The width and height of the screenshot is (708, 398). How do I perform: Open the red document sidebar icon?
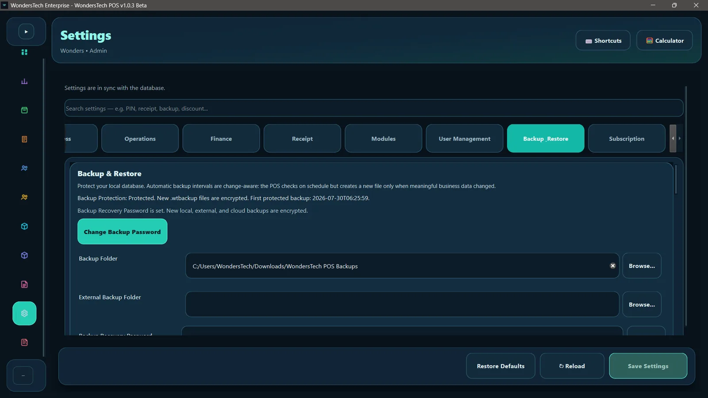24,342
